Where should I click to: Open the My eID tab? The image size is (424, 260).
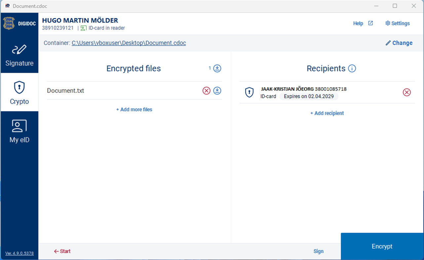point(19,130)
